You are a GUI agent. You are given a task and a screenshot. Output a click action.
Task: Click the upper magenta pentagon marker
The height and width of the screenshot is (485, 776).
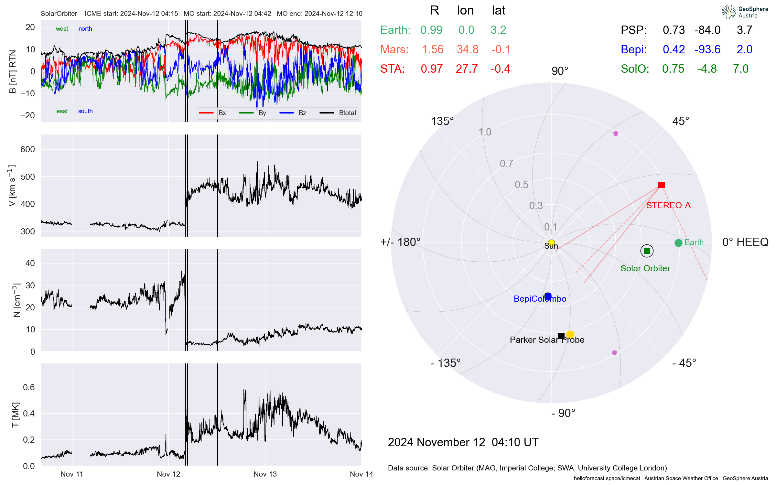coord(616,133)
